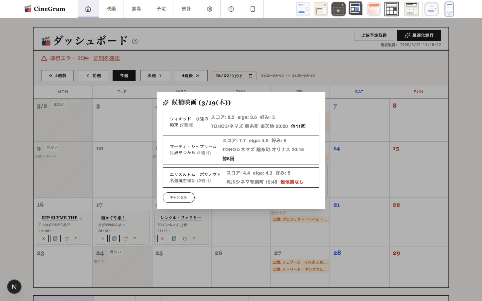
Task: Run 最適化実行 in the header
Action: pyautogui.click(x=419, y=35)
